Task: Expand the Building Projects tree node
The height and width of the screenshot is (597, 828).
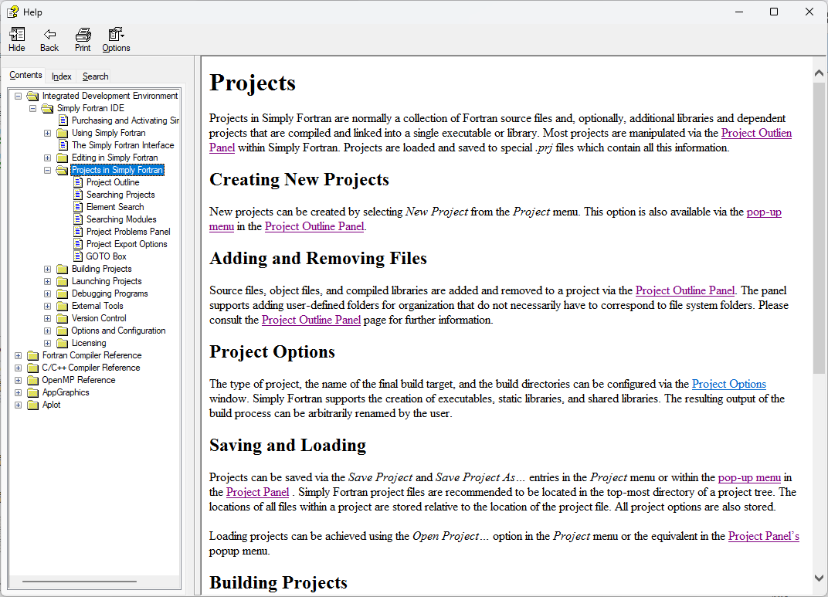Action: pyautogui.click(x=48, y=269)
